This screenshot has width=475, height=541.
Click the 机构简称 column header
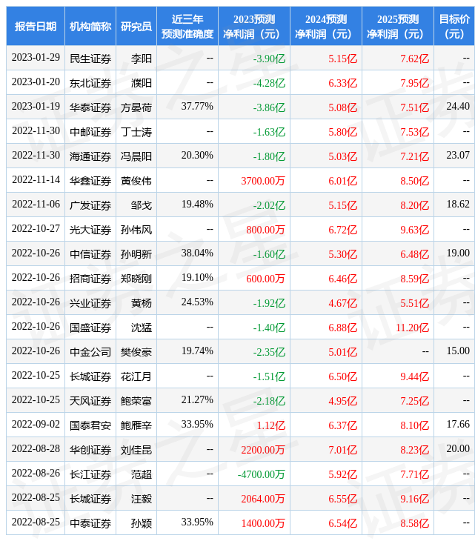tap(90, 26)
